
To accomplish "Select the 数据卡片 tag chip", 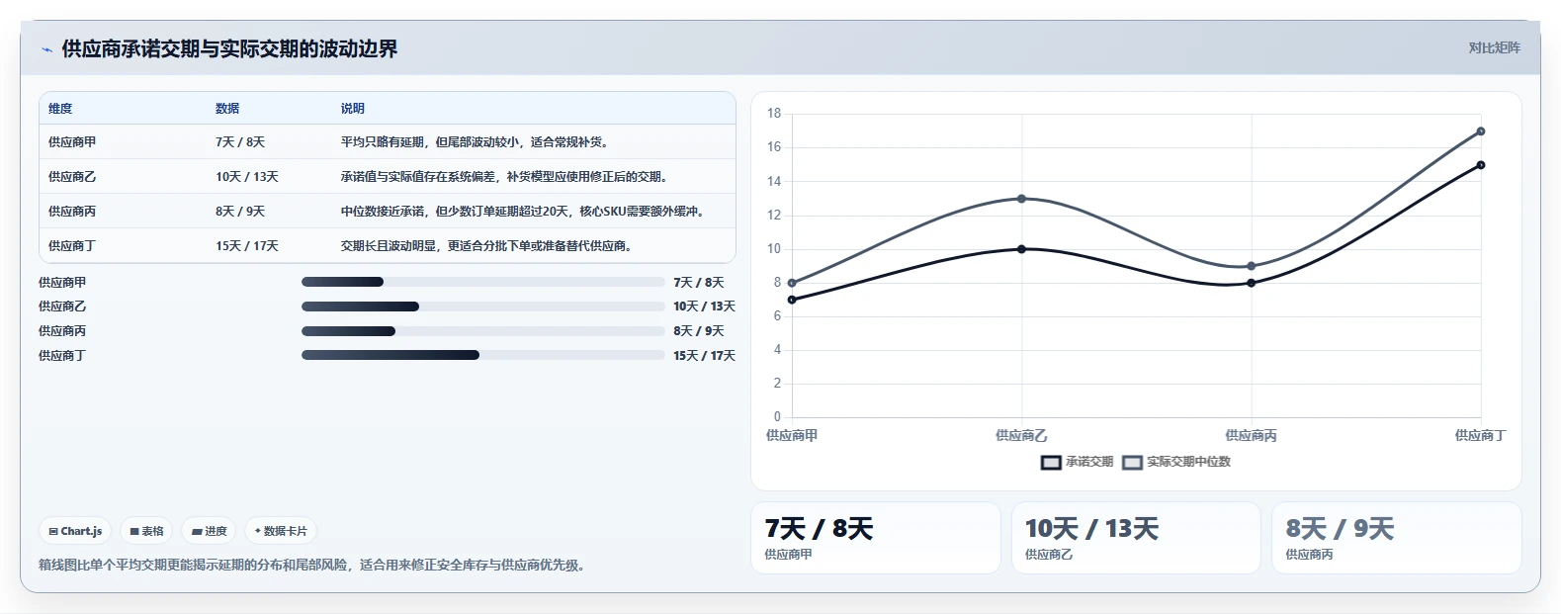I will point(281,531).
